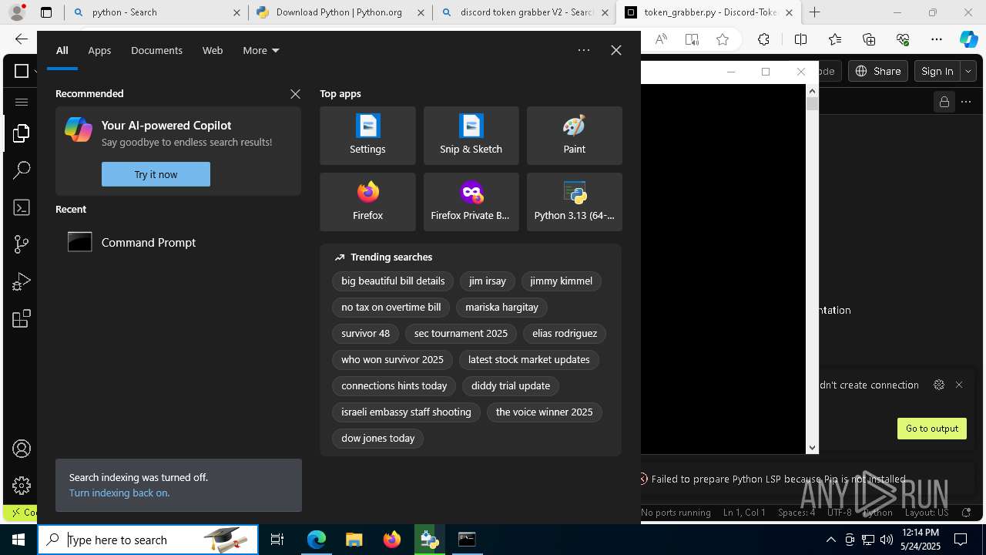Click Go to output button
The height and width of the screenshot is (555, 986).
pos(932,429)
